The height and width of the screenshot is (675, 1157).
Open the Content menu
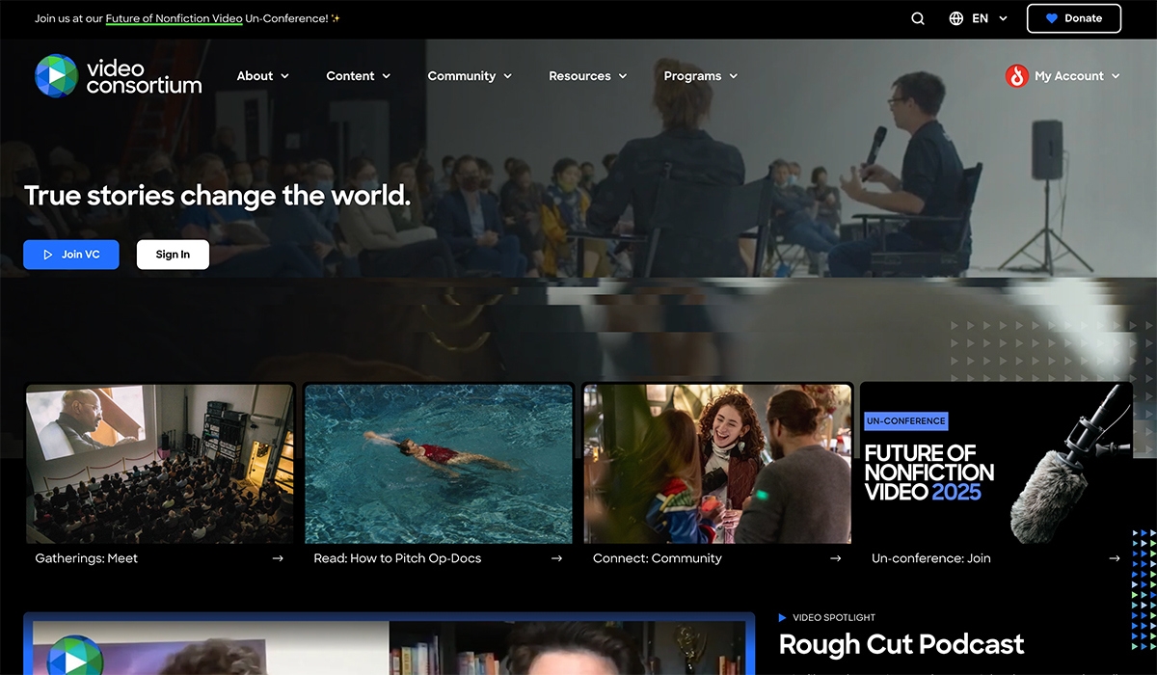click(358, 76)
